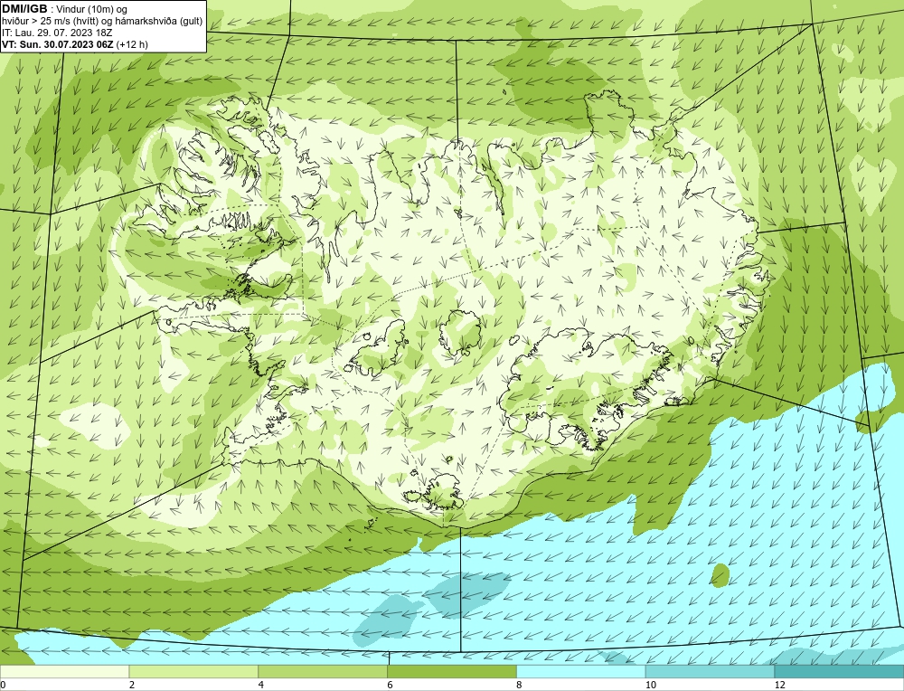The width and height of the screenshot is (904, 691).
Task: Click the 4–6 m/s green legend swatch
Action: click(x=323, y=672)
